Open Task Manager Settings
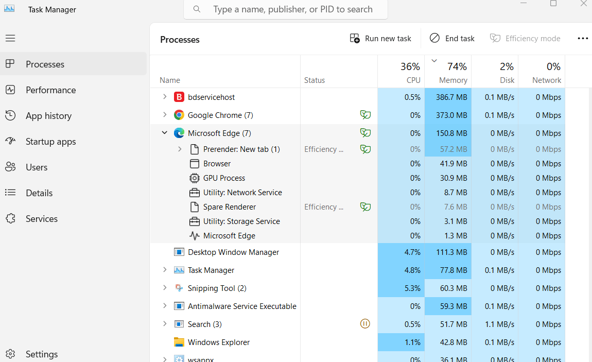This screenshot has width=592, height=362. pyautogui.click(x=74, y=354)
